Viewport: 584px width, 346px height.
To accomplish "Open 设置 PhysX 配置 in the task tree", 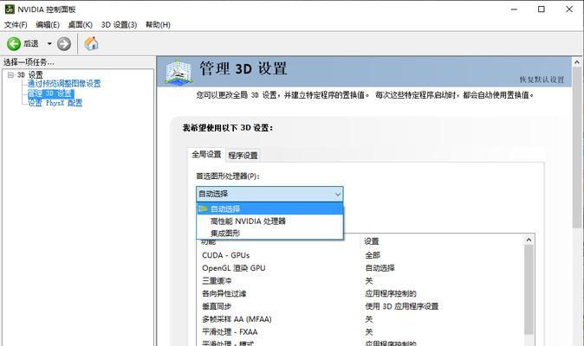I will coord(55,103).
